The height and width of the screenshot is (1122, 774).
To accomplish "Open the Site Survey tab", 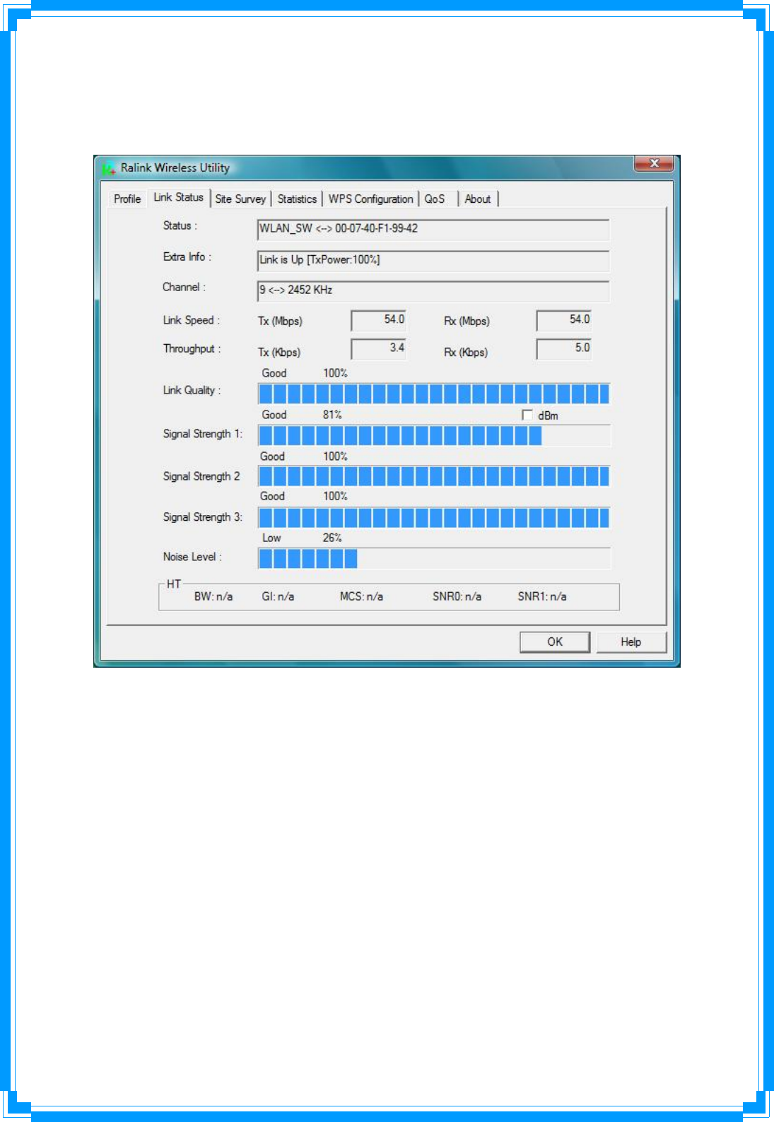I will 240,199.
